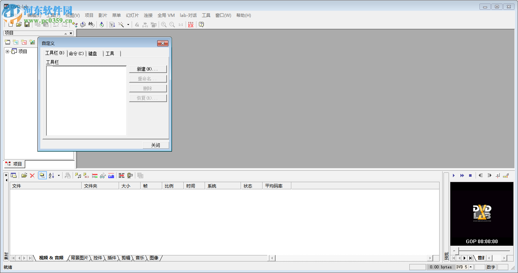This screenshot has height=273, width=518.
Task: Expand the 项目 tree node in project panel
Action: (x=8, y=51)
